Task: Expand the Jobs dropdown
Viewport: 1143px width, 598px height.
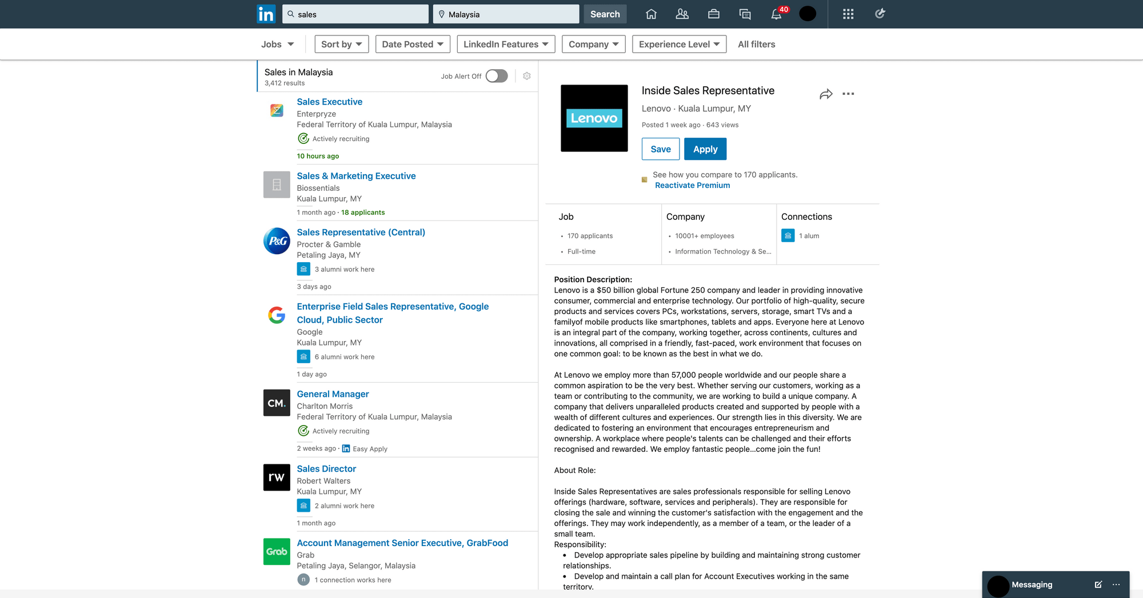Action: pyautogui.click(x=278, y=44)
